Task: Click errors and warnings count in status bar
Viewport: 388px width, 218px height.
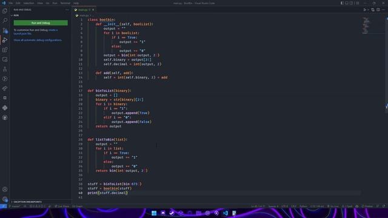Action: pyautogui.click(x=38, y=206)
